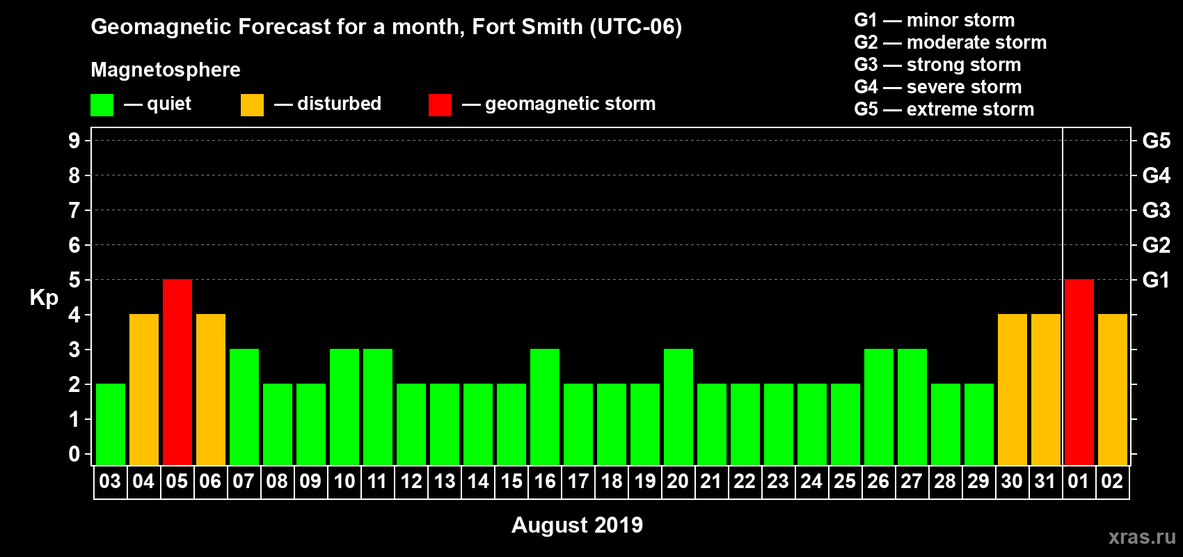This screenshot has width=1183, height=557.
Task: Click date label 08 on the x-axis
Action: pos(277,482)
